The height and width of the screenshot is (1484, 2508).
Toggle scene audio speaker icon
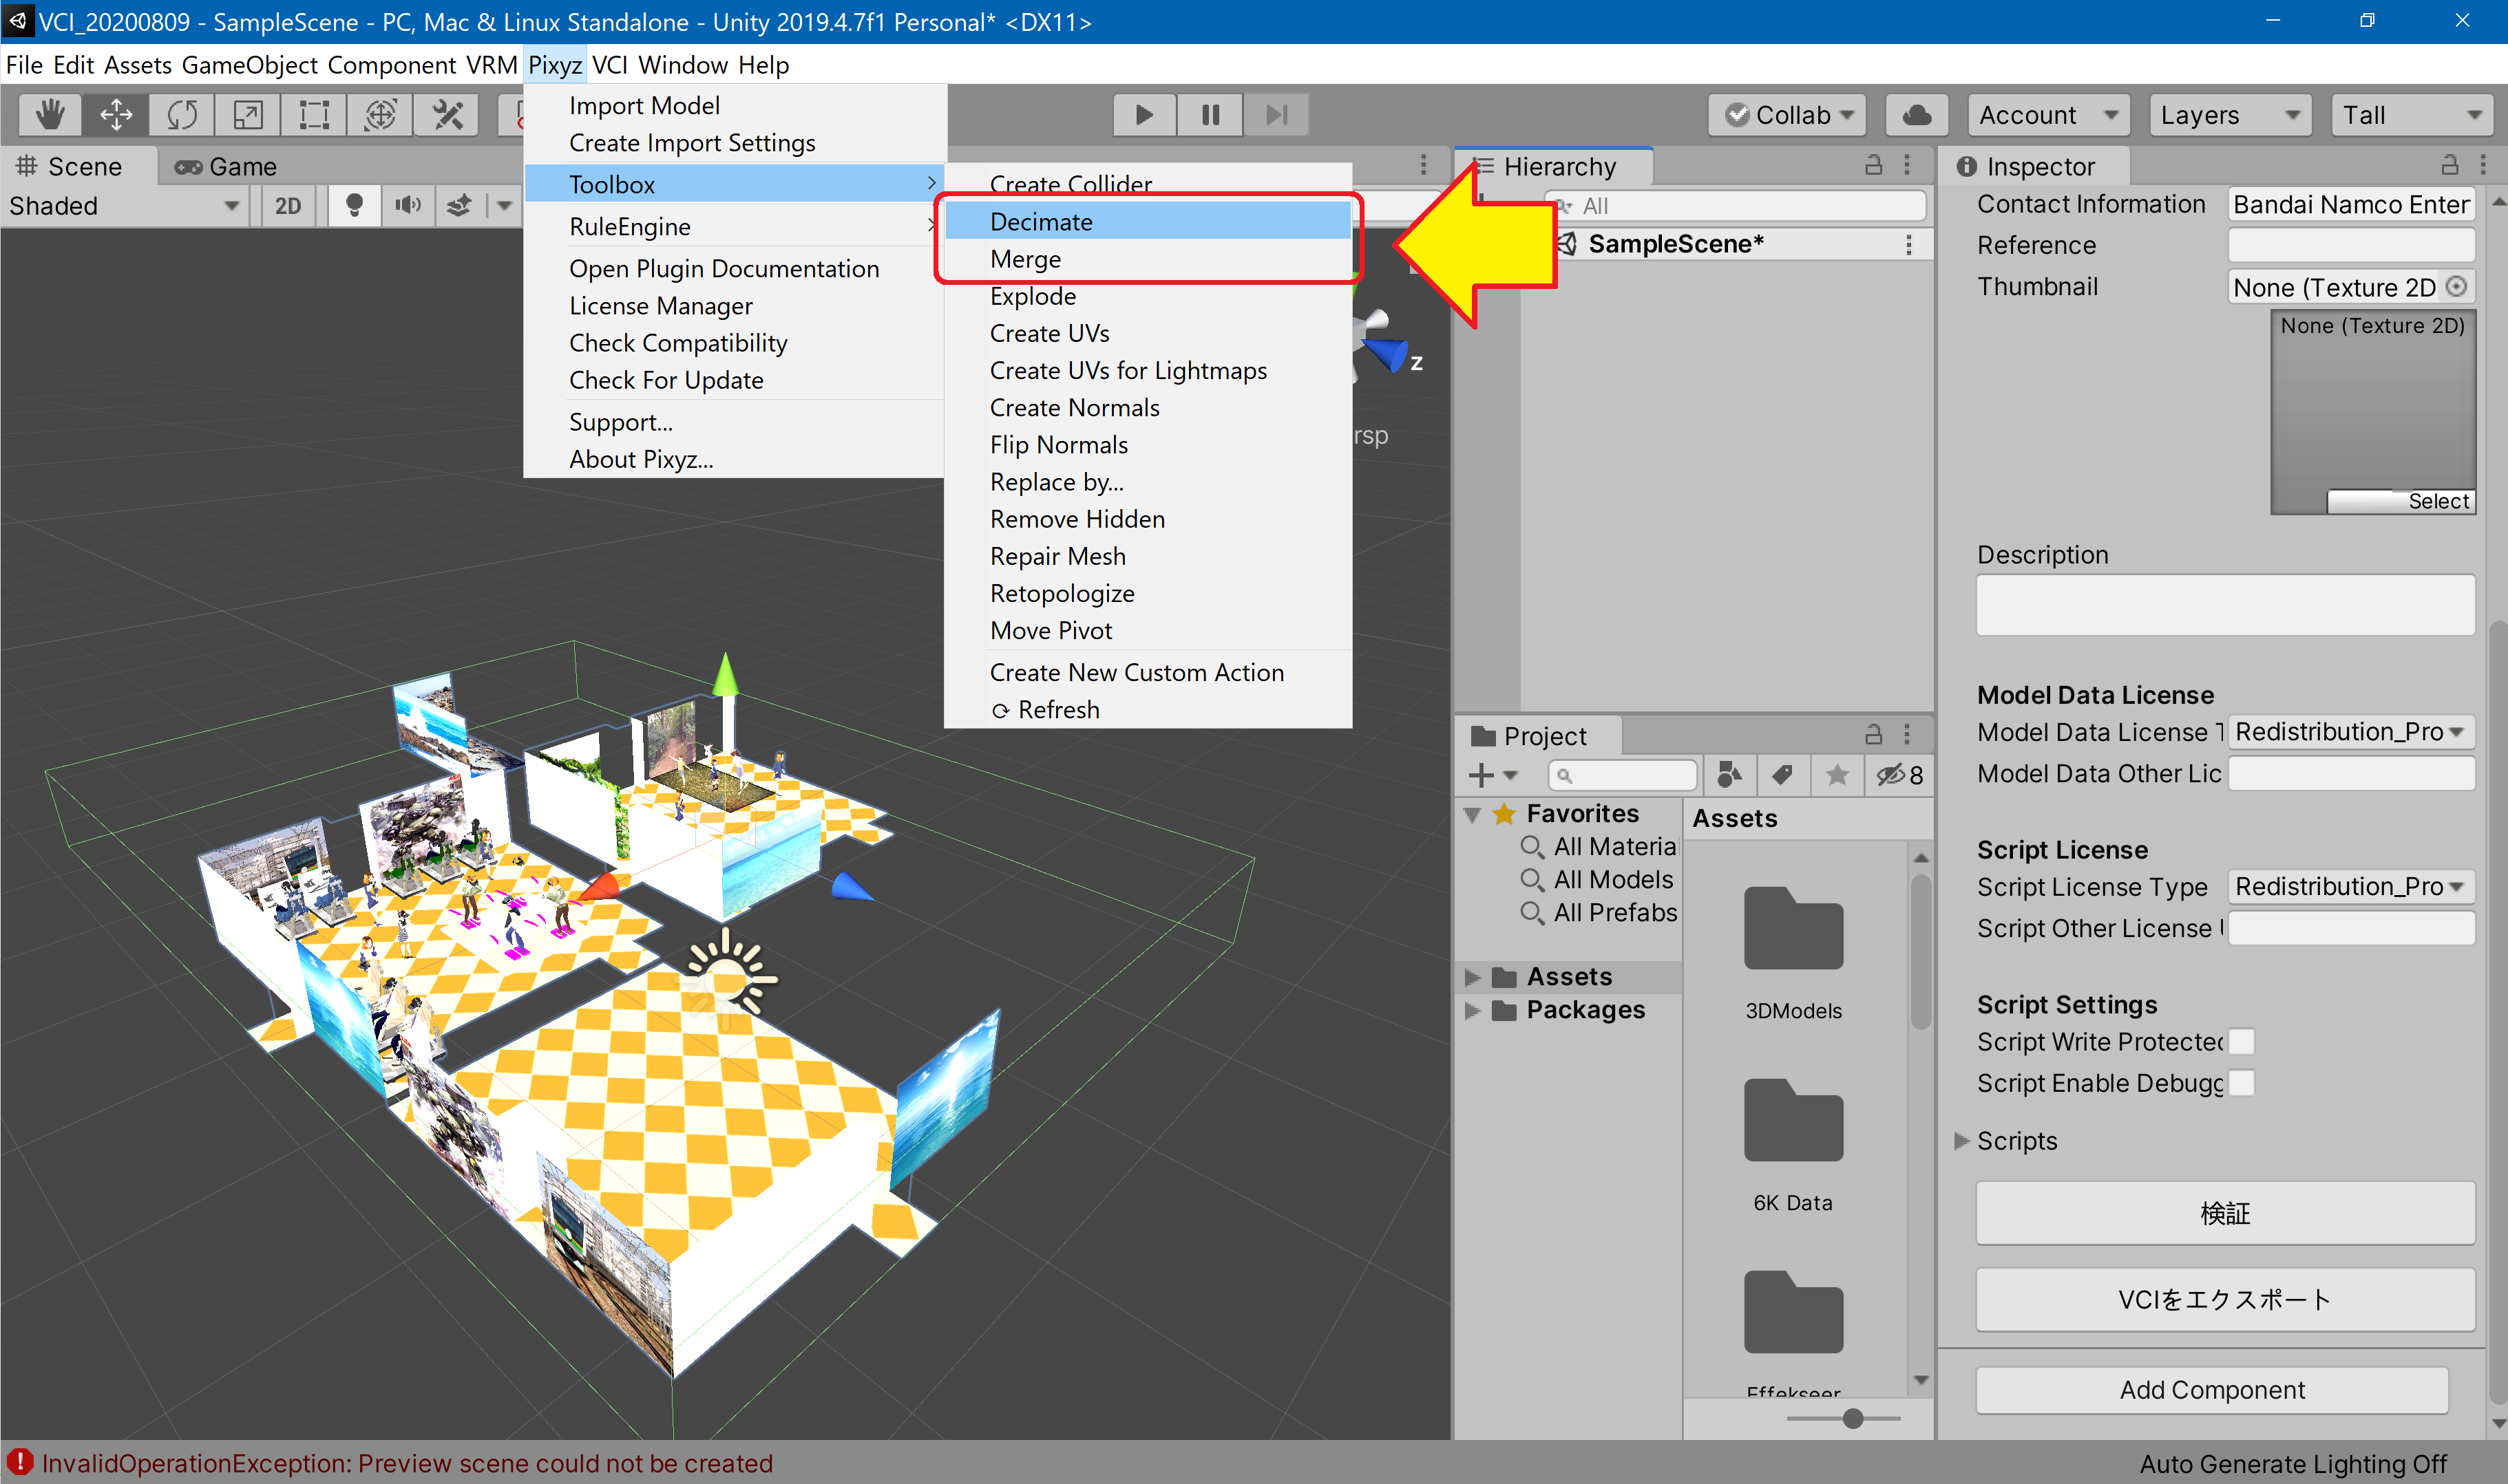pyautogui.click(x=407, y=206)
